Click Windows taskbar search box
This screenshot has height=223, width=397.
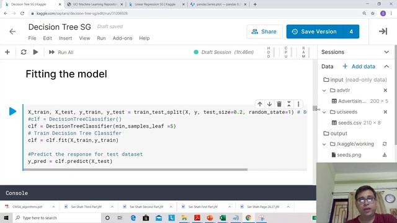pos(56,217)
